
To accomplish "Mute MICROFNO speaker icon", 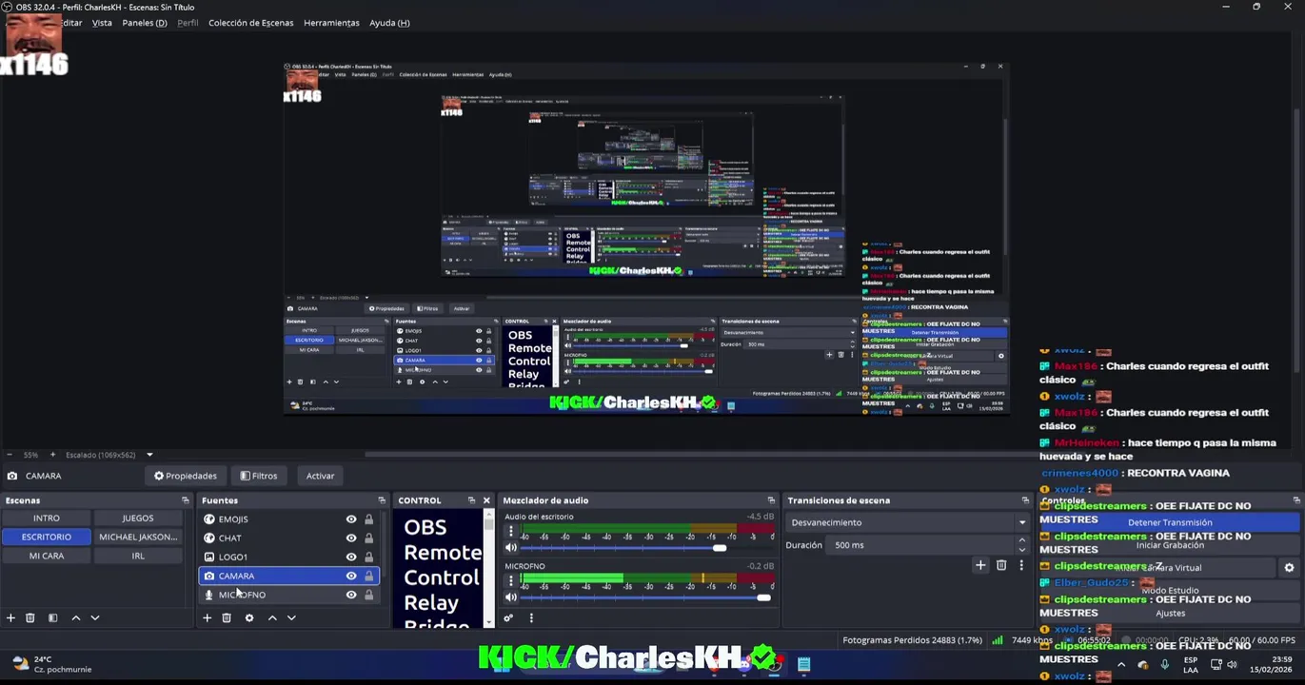I will click(511, 597).
